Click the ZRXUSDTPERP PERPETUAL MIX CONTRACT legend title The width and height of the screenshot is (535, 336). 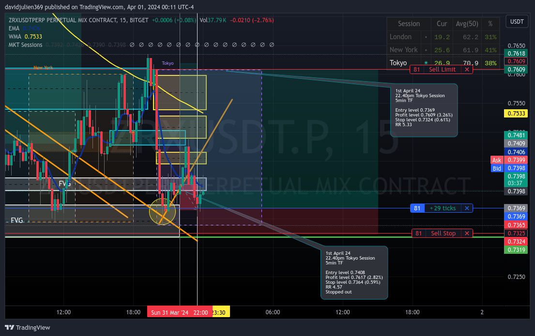[x=78, y=20]
